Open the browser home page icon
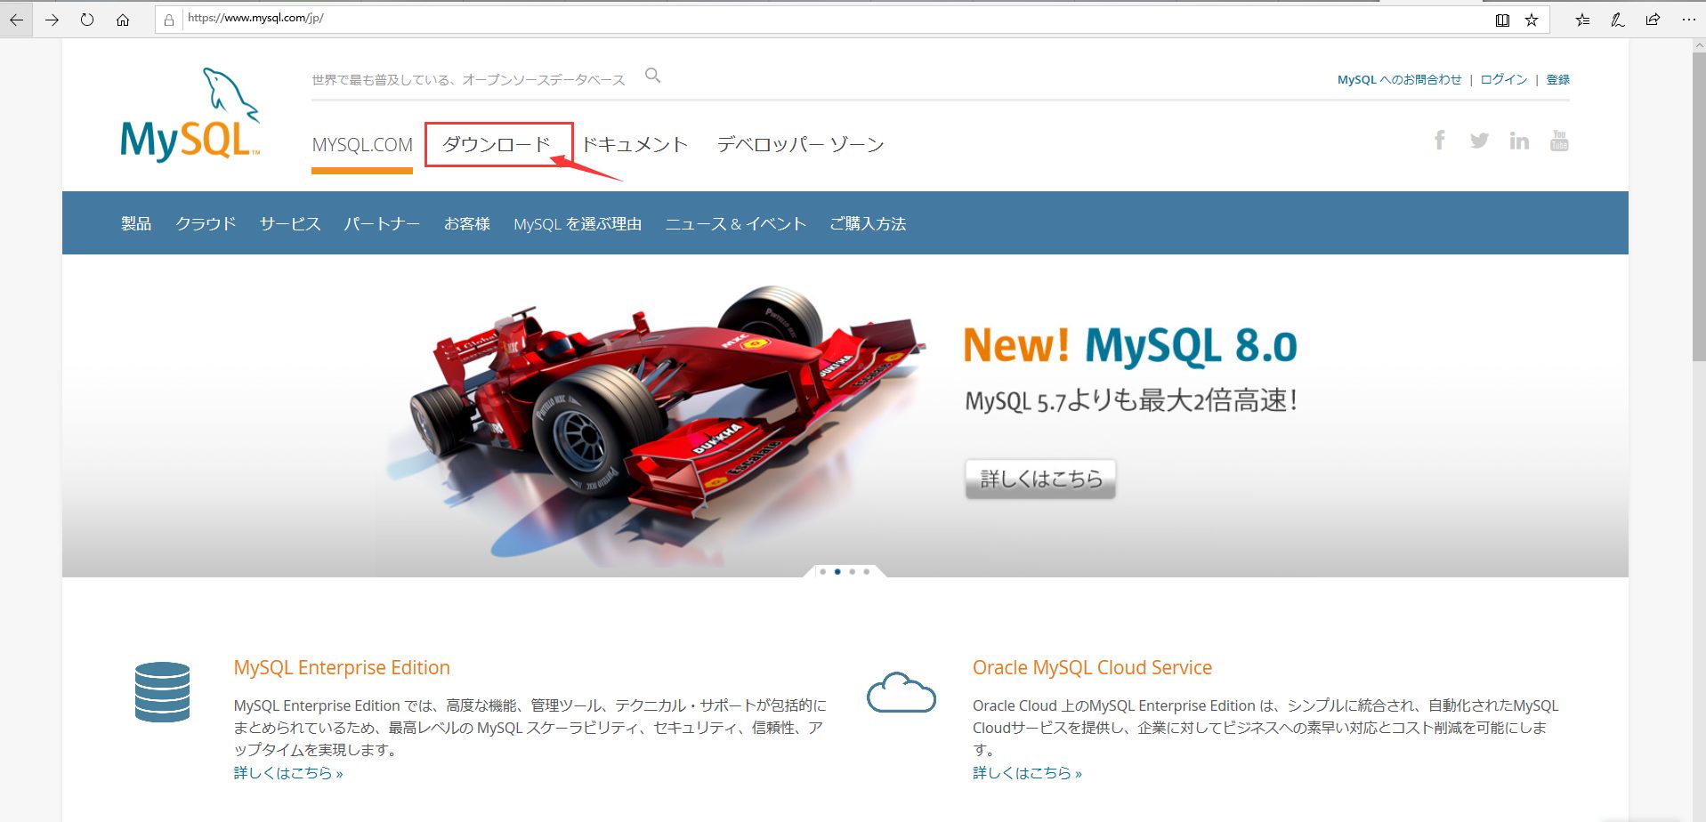Image resolution: width=1706 pixels, height=822 pixels. pyautogui.click(x=123, y=20)
